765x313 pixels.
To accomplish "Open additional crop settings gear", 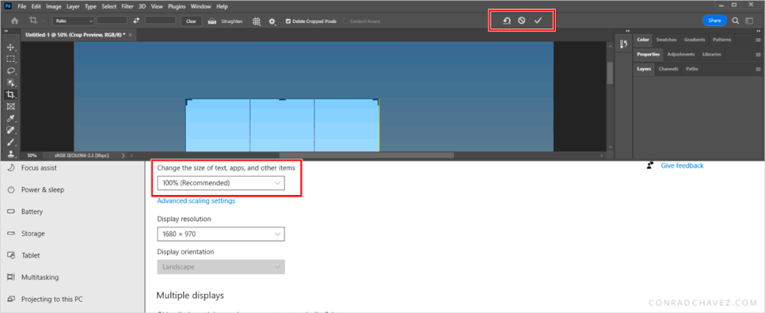I will click(x=272, y=21).
